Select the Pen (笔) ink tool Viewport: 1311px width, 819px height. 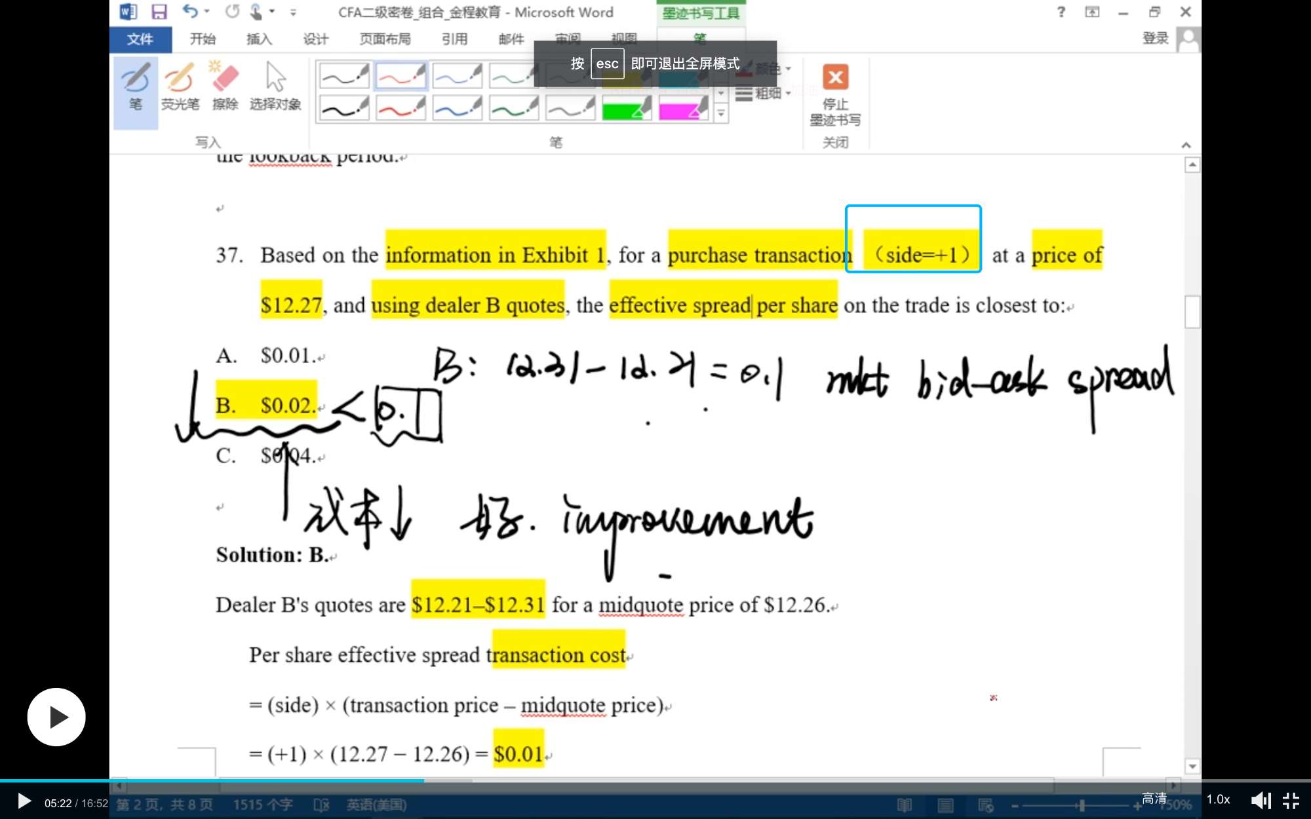click(x=136, y=88)
